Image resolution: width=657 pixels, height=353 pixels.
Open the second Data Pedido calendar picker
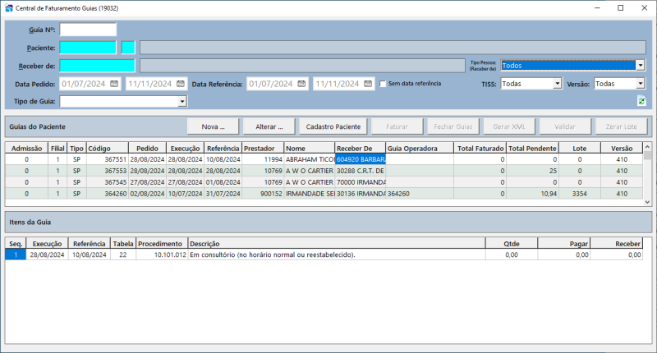coord(181,84)
